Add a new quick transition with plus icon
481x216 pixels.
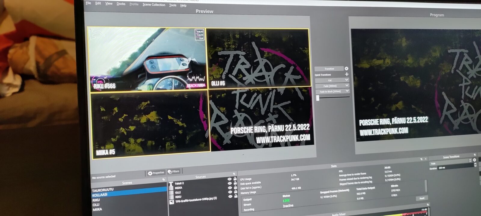tap(347, 74)
